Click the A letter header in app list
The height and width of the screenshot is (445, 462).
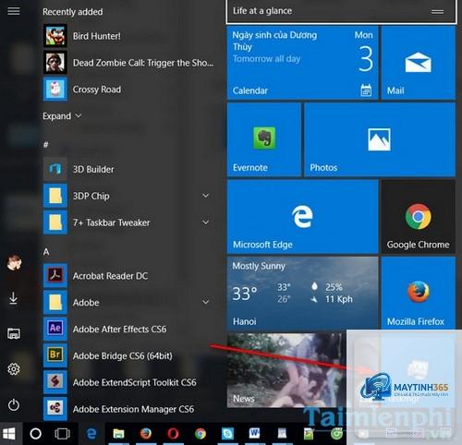[46, 252]
